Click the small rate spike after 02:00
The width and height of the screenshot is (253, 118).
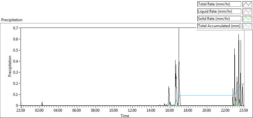[x=42, y=103]
